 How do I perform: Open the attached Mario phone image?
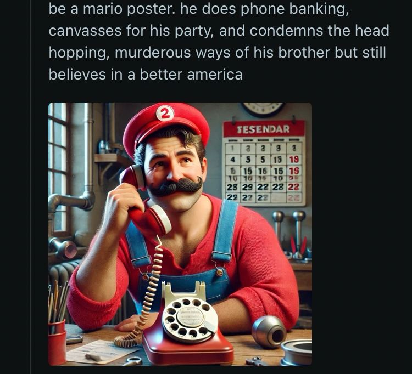click(180, 234)
